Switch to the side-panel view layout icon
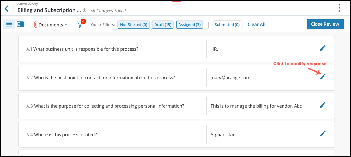This screenshot has height=157, width=351. (20, 24)
